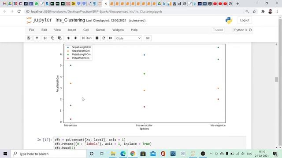
Task: Click the Python logo in the header
Action: 229,20
